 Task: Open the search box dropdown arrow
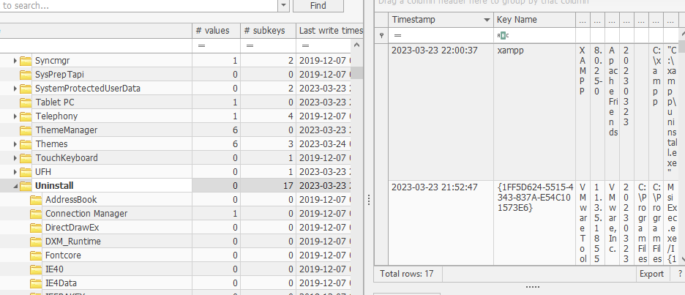pyautogui.click(x=283, y=6)
